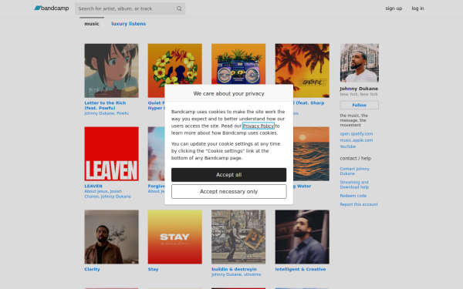The height and width of the screenshot is (289, 463).
Task: Click buildin & destroyin title link
Action: [x=234, y=269]
